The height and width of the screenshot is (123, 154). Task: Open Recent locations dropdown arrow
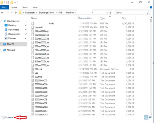[12, 12]
